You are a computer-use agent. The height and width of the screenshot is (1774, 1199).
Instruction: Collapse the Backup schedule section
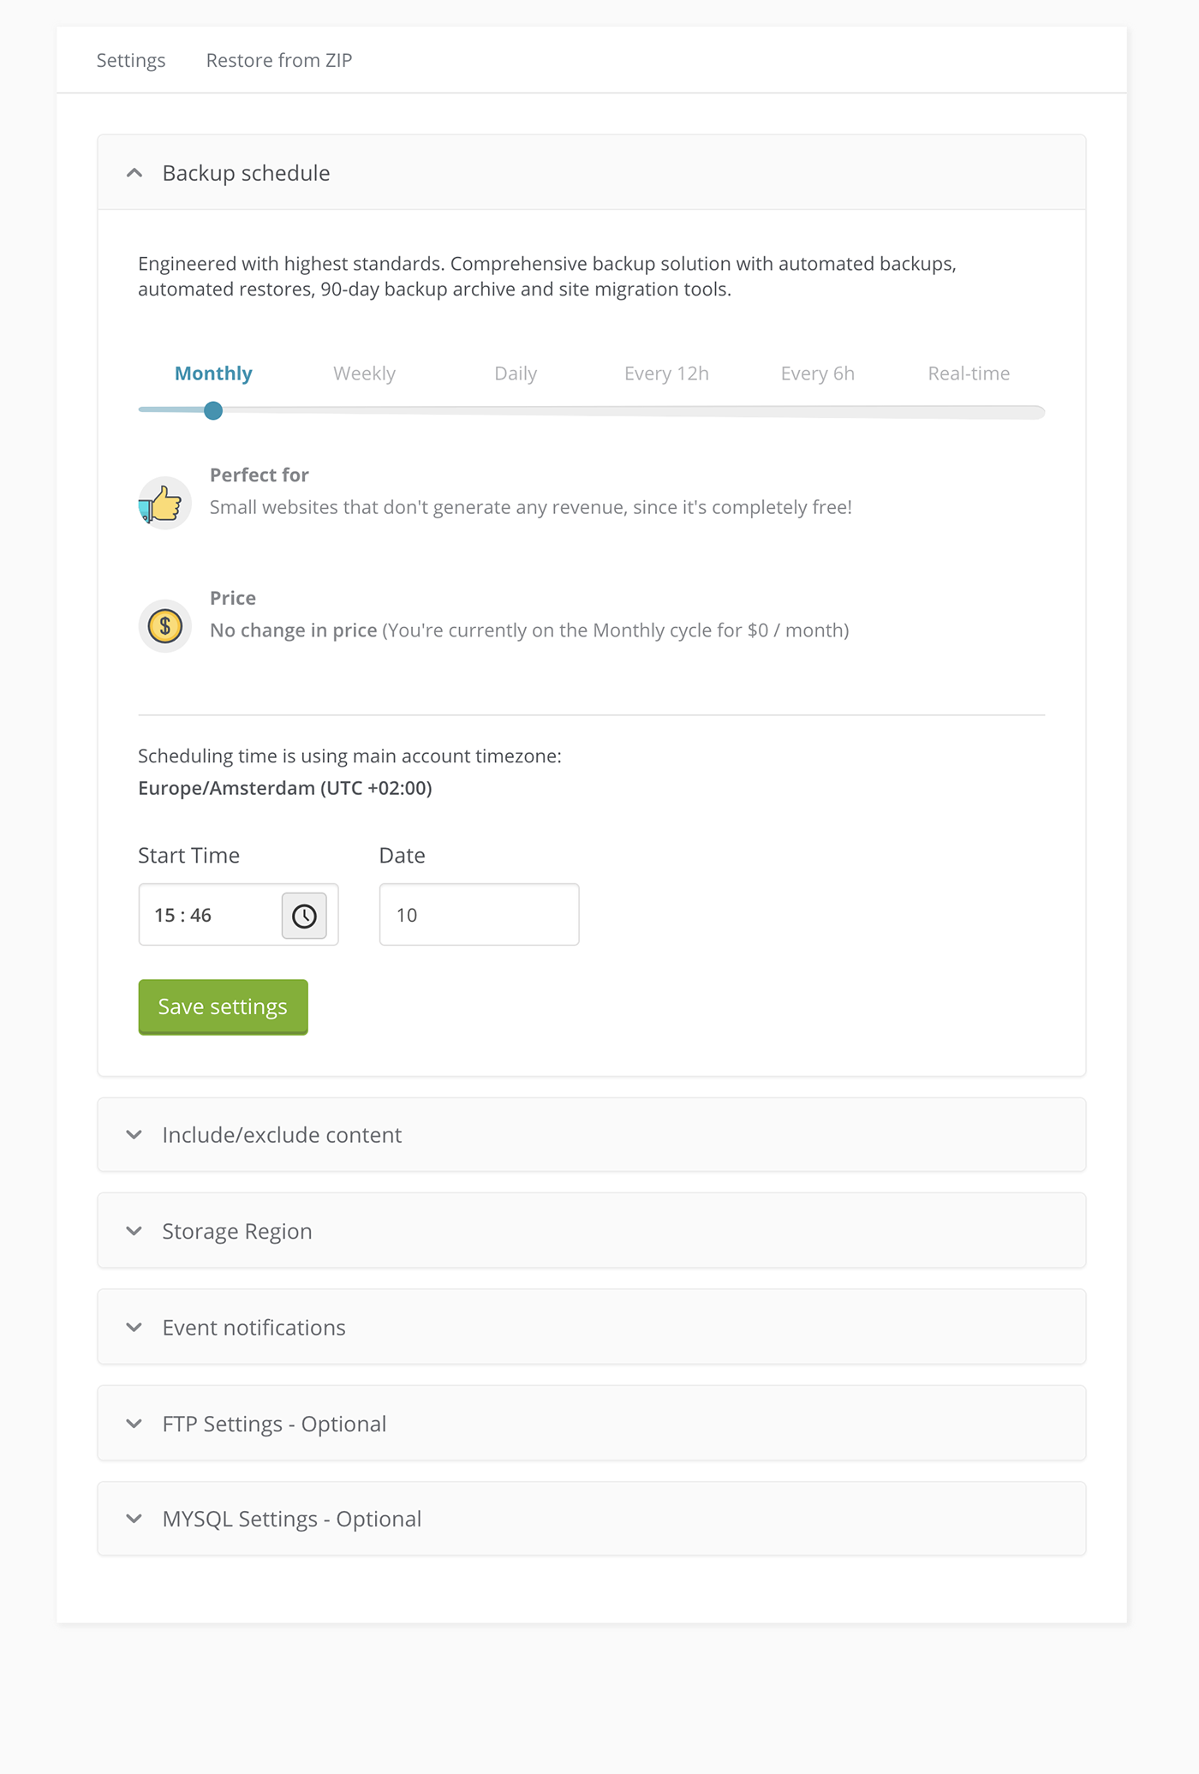tap(134, 173)
